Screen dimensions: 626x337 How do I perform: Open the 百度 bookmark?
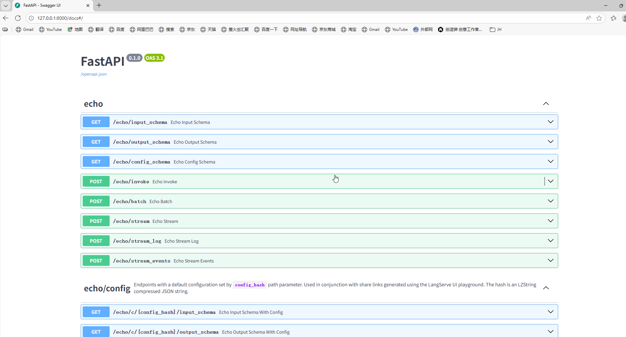pyautogui.click(x=117, y=30)
